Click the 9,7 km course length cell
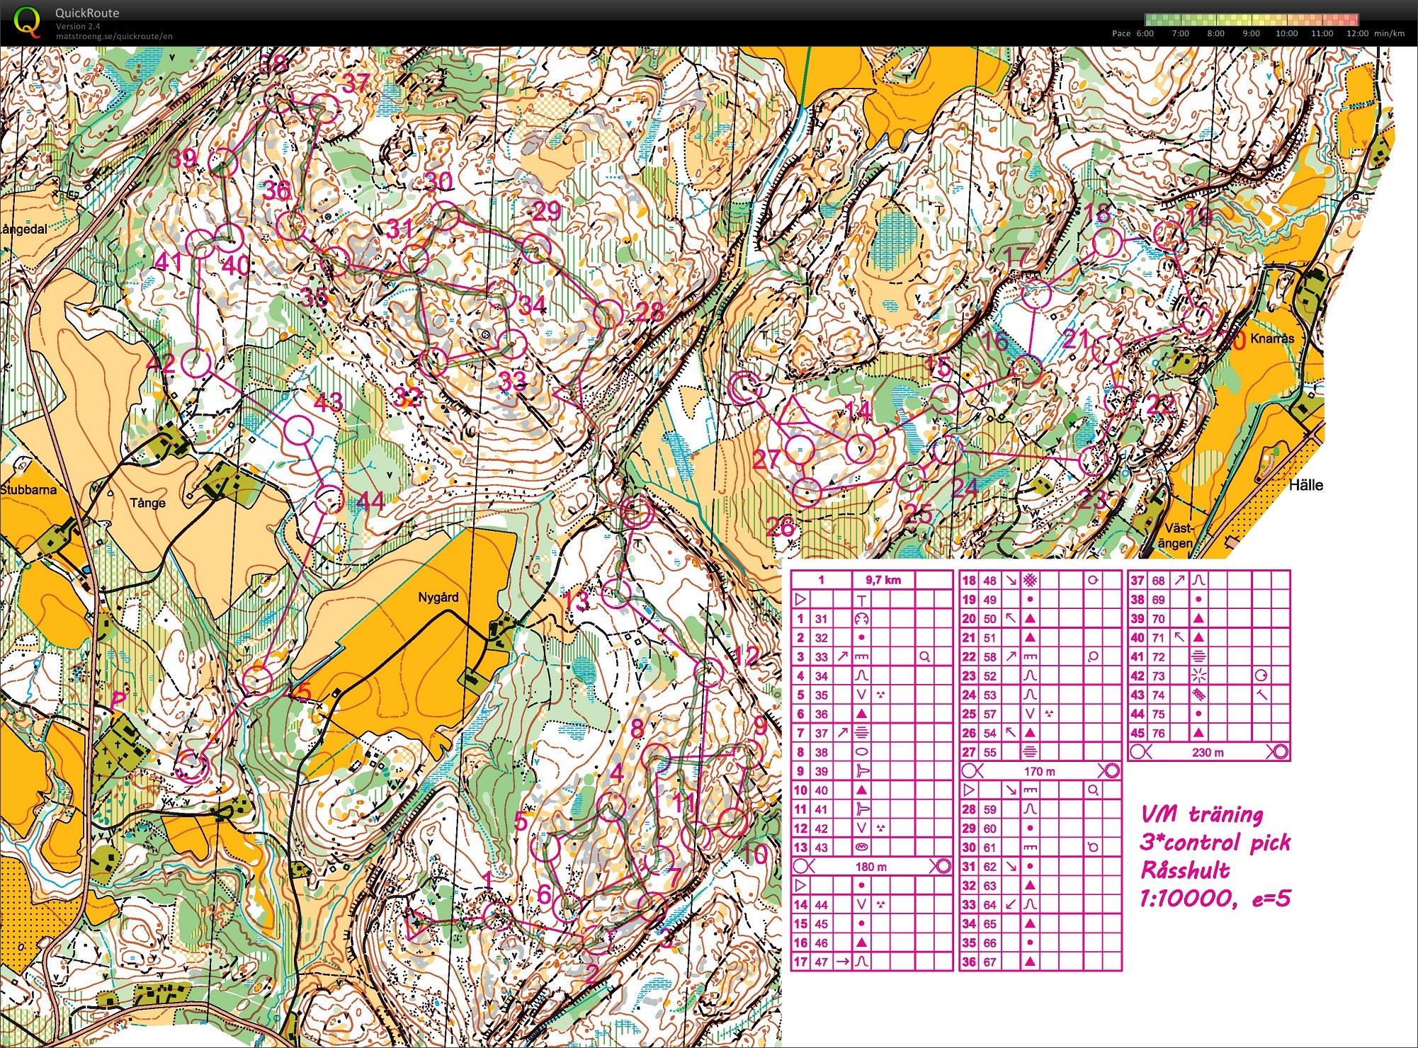 pos(883,580)
